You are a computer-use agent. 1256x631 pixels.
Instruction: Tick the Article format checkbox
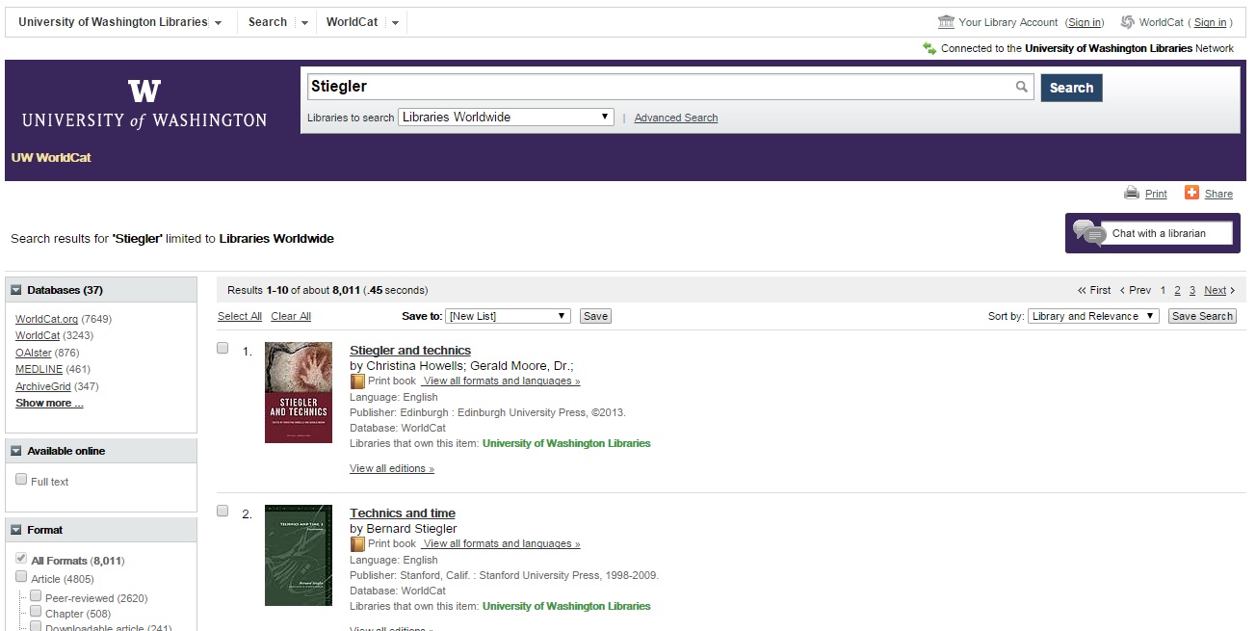[x=21, y=577]
